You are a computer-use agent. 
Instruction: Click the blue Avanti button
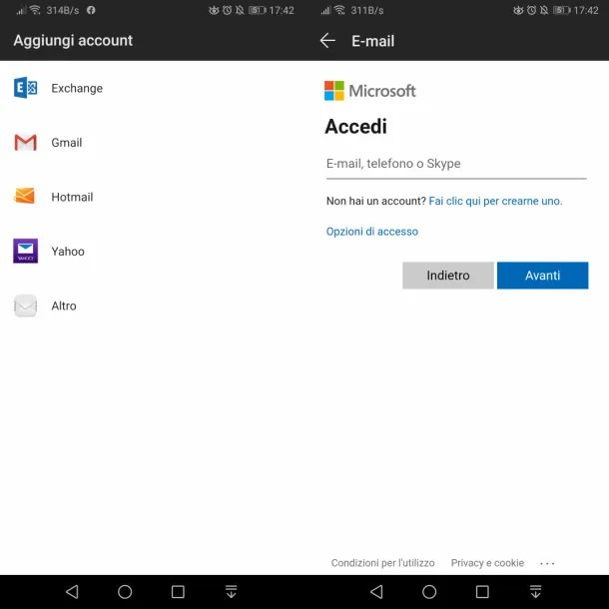[542, 276]
